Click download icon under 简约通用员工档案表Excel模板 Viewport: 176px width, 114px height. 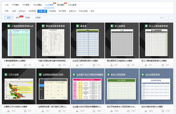tap(111, 65)
